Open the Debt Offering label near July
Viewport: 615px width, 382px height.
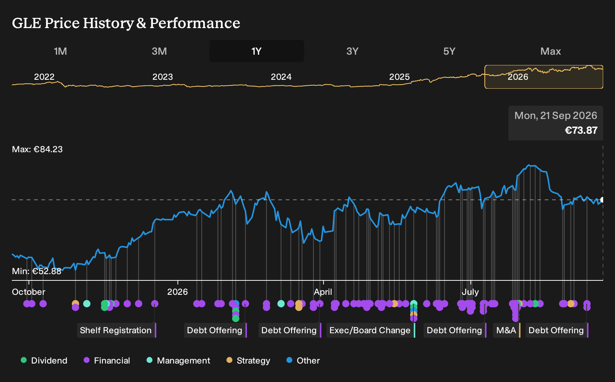455,330
